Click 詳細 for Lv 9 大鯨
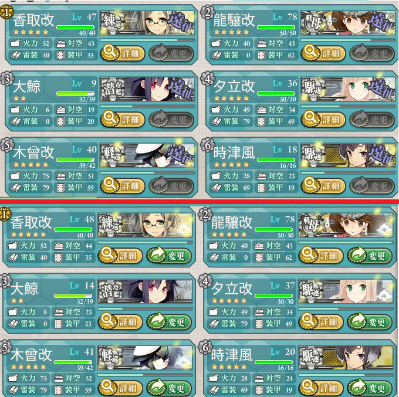Image resolution: width=399 pixels, height=397 pixels. tap(123, 119)
